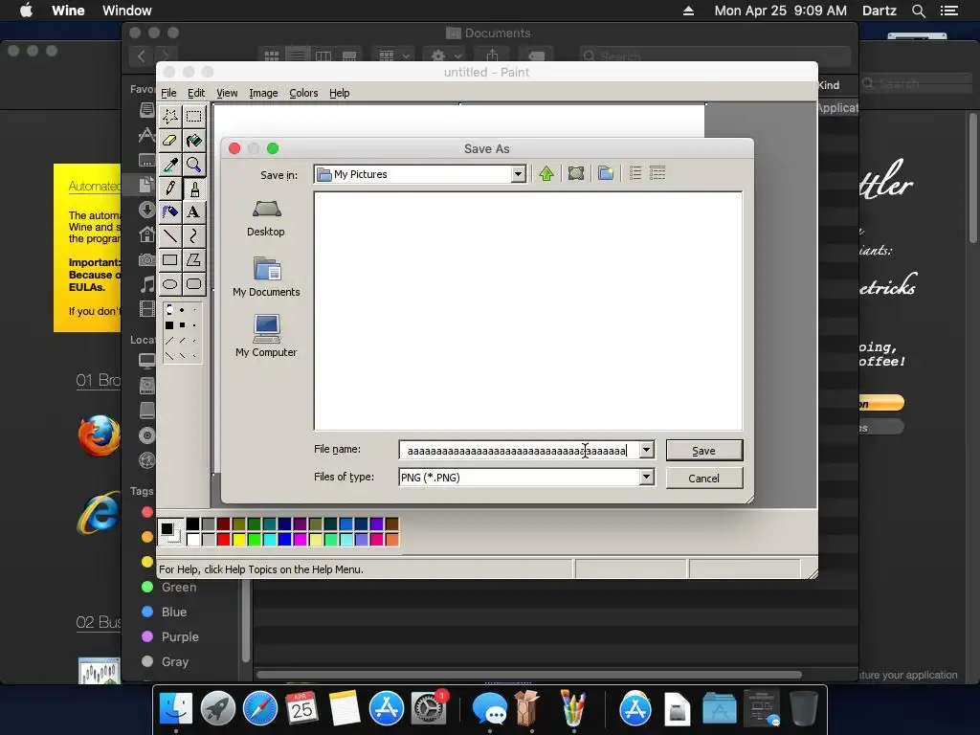This screenshot has height=735, width=980.
Task: Open the File menu in Paint
Action: (x=168, y=93)
